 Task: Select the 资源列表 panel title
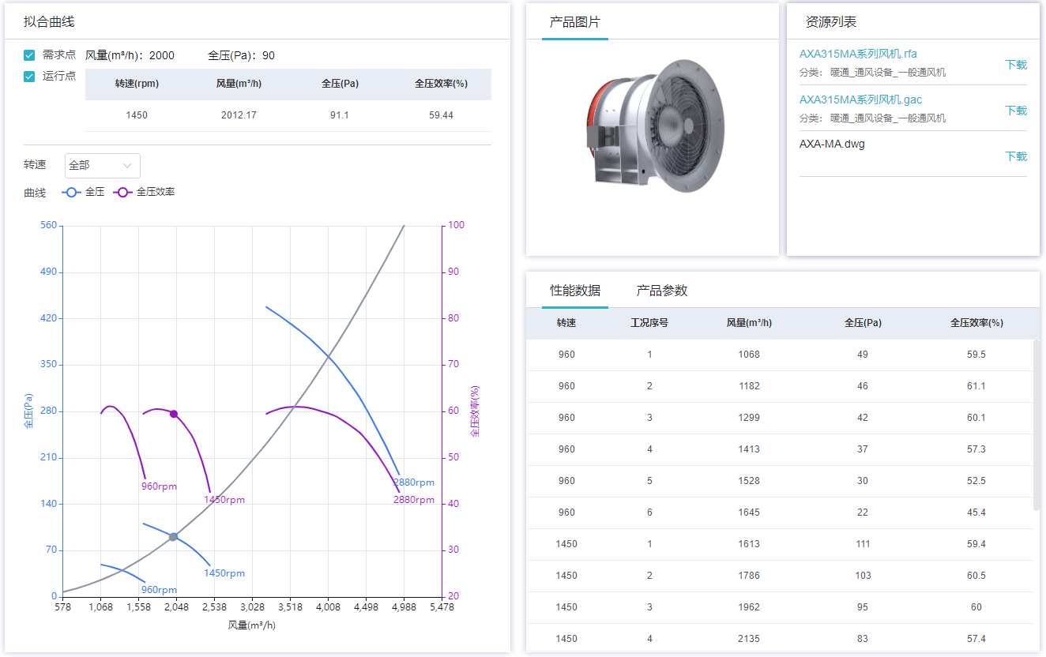[831, 22]
